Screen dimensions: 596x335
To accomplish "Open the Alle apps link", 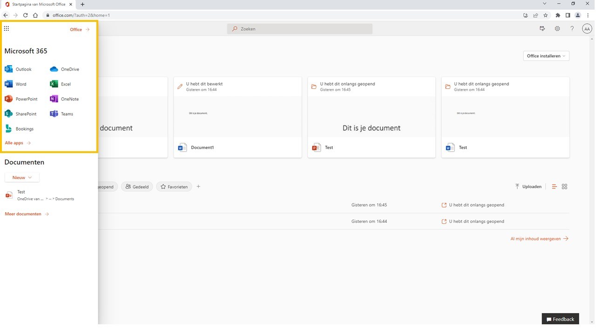I will (x=18, y=143).
